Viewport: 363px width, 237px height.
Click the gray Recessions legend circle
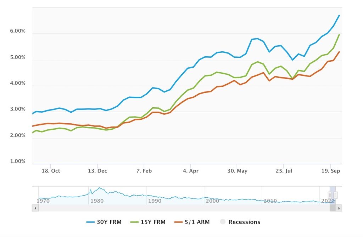coord(223,222)
